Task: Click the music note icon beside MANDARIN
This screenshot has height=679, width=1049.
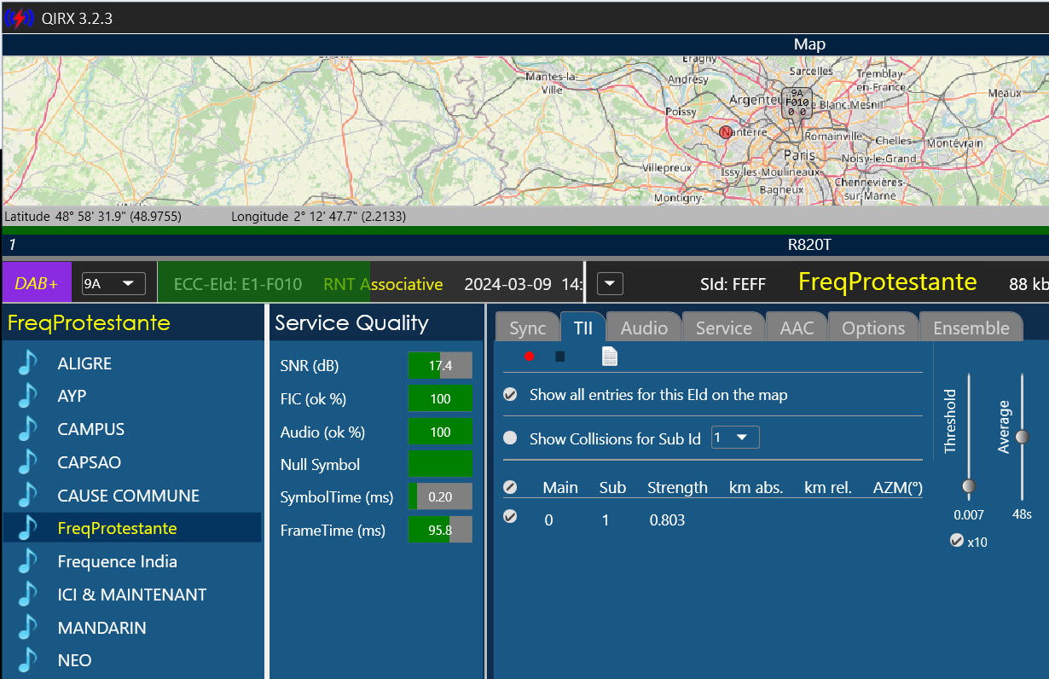Action: tap(28, 628)
